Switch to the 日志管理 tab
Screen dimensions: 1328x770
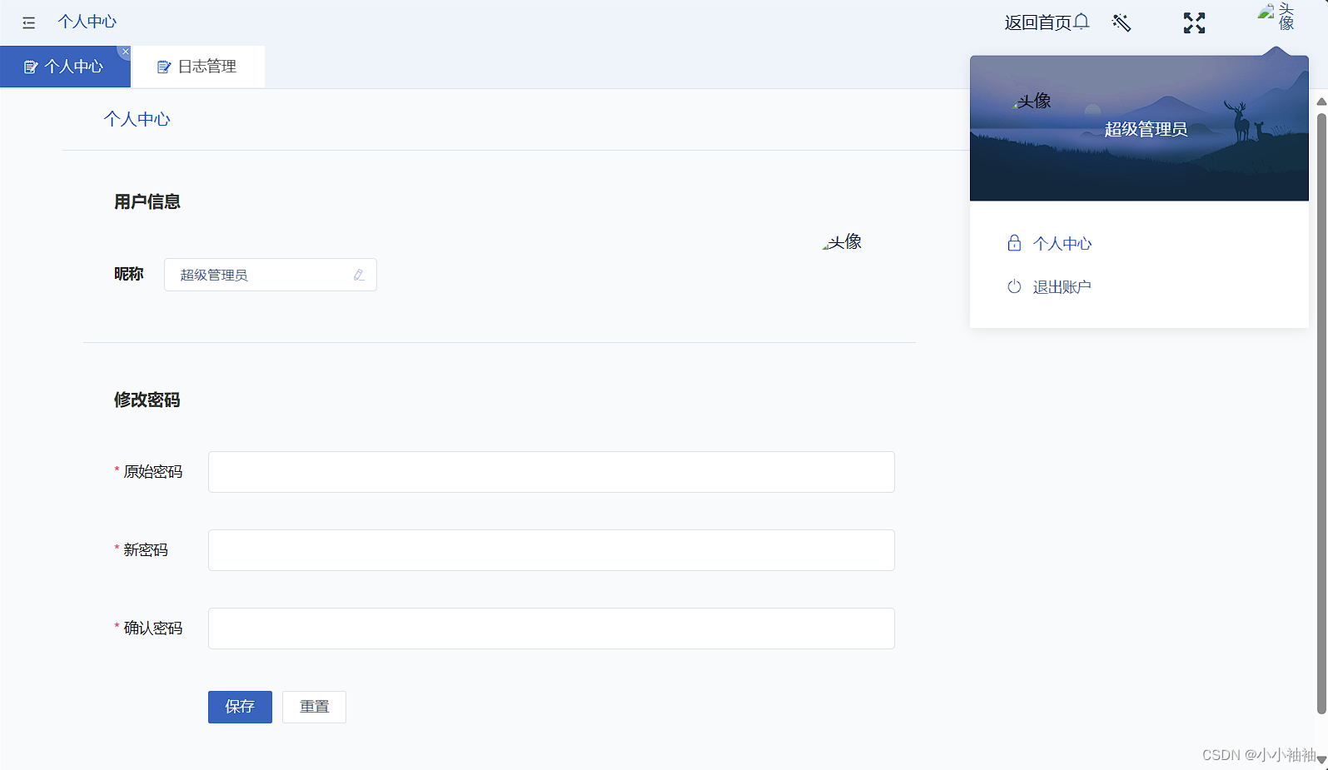[x=198, y=67]
